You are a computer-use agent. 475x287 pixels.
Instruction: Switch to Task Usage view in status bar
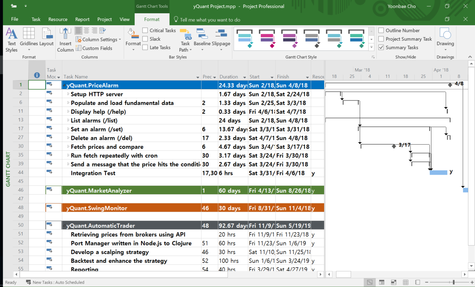pyautogui.click(x=381, y=283)
